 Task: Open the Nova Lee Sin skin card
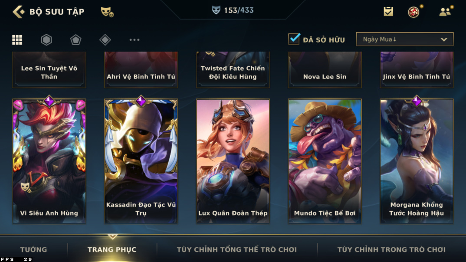click(325, 69)
